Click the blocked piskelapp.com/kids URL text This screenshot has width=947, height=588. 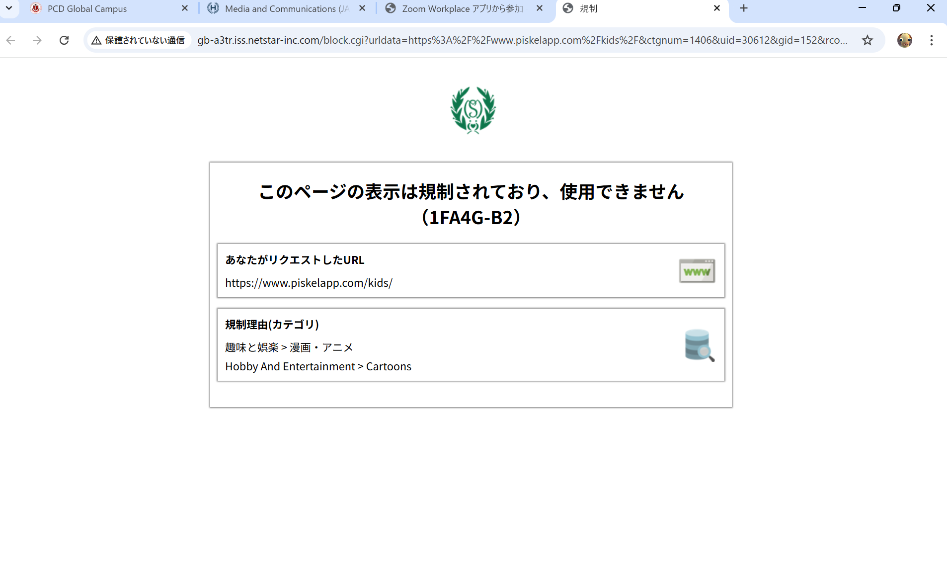(309, 283)
